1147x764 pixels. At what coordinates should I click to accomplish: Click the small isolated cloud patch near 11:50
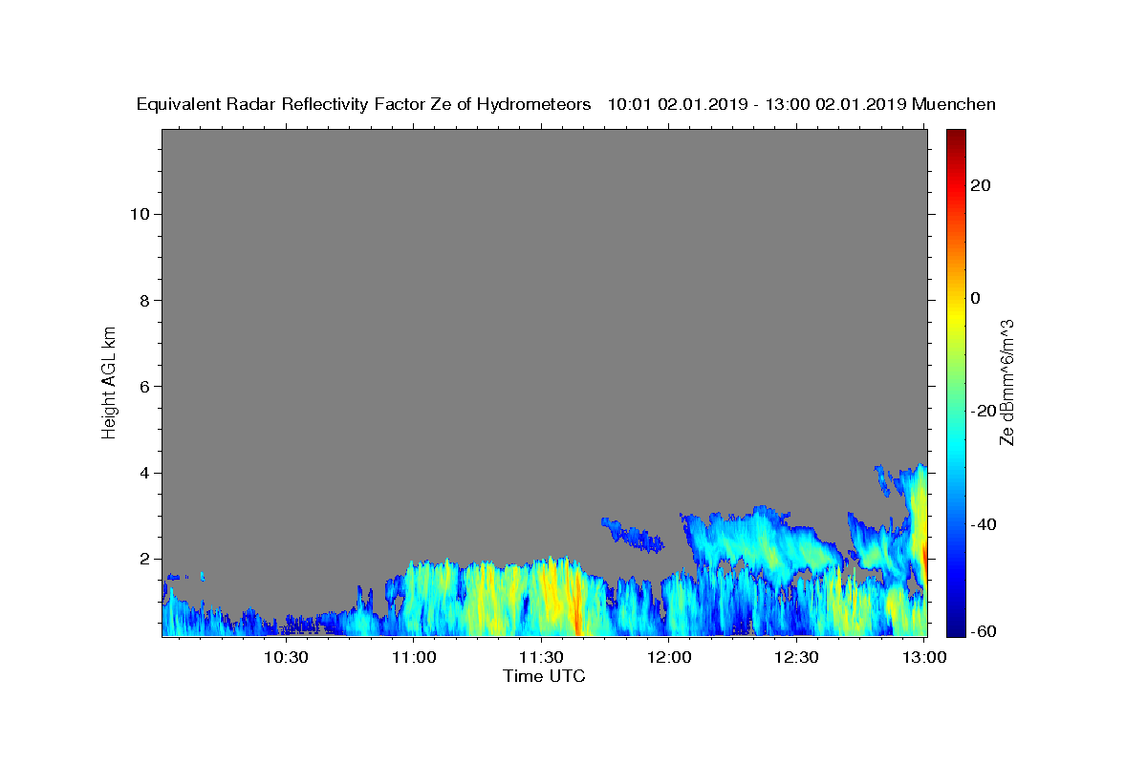(633, 534)
